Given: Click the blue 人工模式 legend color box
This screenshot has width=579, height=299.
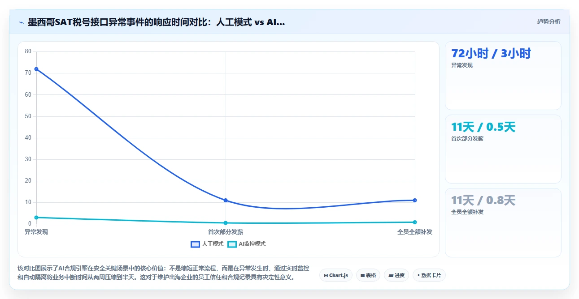Looking at the screenshot, I should (195, 244).
